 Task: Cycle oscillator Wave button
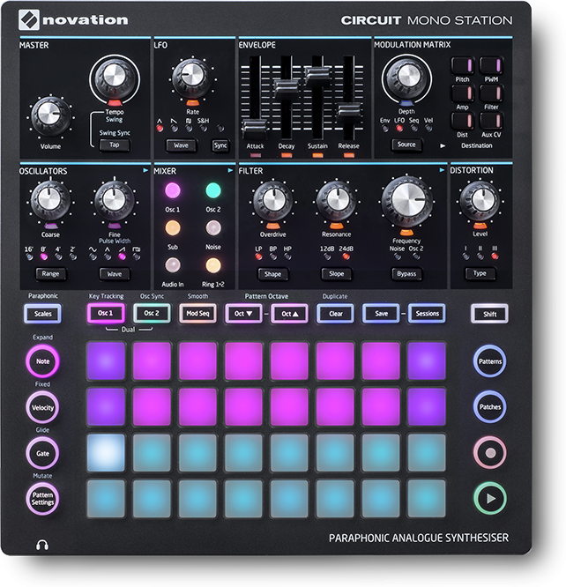coord(115,273)
